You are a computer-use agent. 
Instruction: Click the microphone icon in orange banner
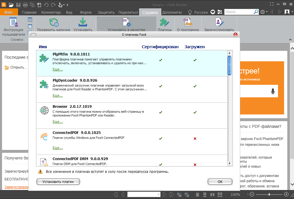tap(273, 91)
